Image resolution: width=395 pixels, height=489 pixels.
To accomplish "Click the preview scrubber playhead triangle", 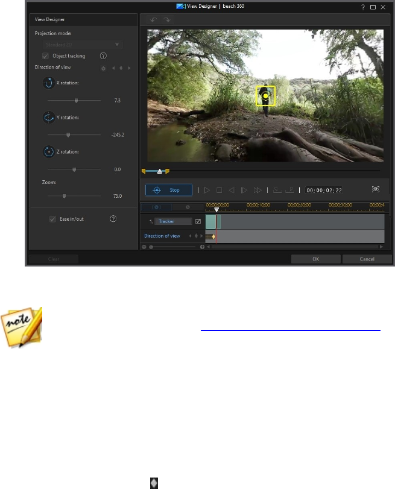I will (160, 171).
